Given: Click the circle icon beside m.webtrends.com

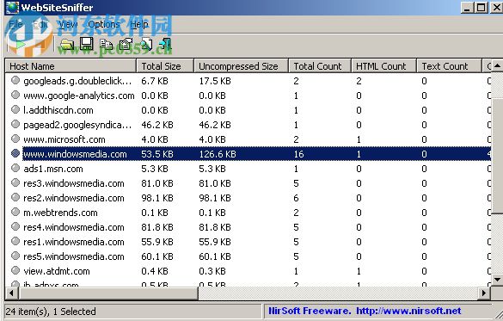Looking at the screenshot, I should coord(15,212).
